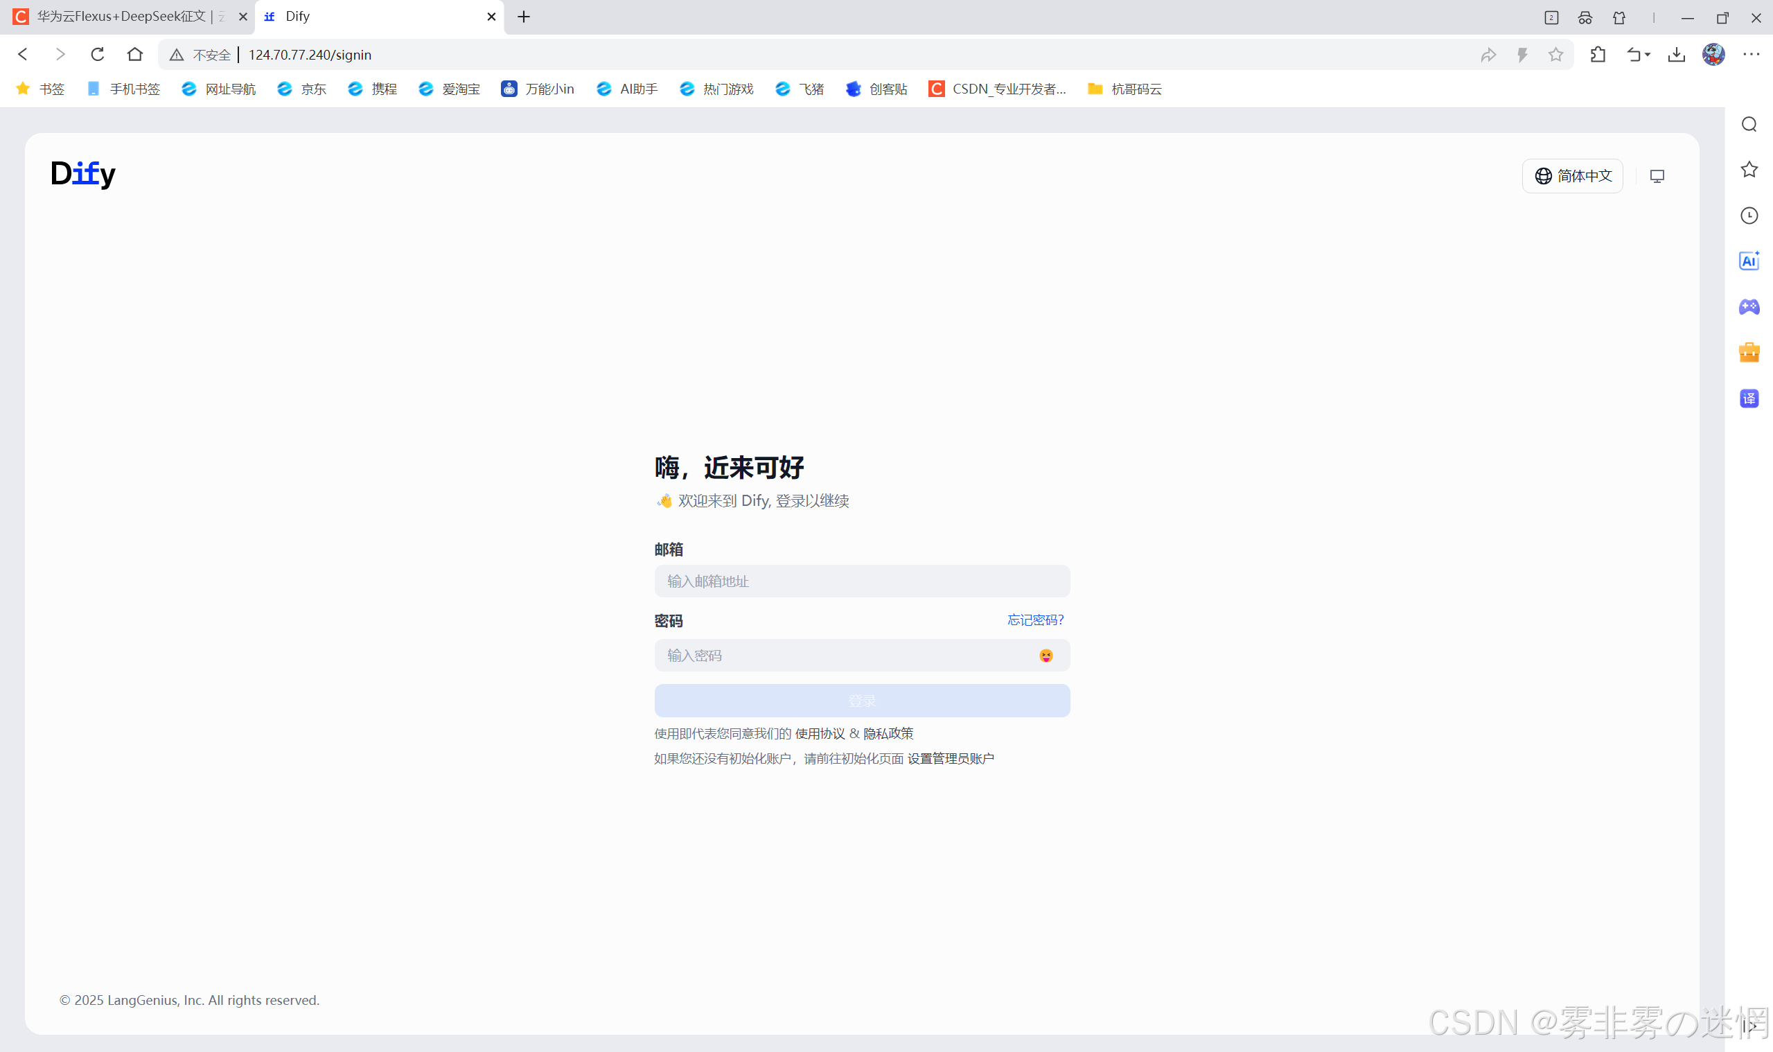The height and width of the screenshot is (1052, 1773).
Task: Open the downloads icon
Action: (x=1676, y=55)
